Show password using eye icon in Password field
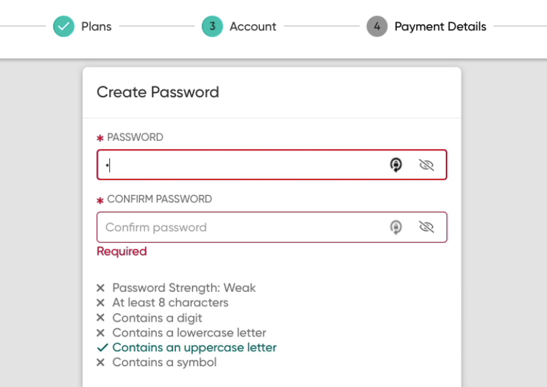The height and width of the screenshot is (387, 547). coord(426,165)
